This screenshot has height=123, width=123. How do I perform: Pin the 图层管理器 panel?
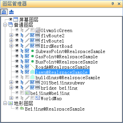(113, 4)
